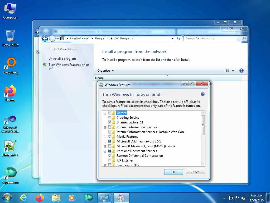Launch Supermium from the taskbar
Viewport: 270px width, 203px height.
[89, 198]
